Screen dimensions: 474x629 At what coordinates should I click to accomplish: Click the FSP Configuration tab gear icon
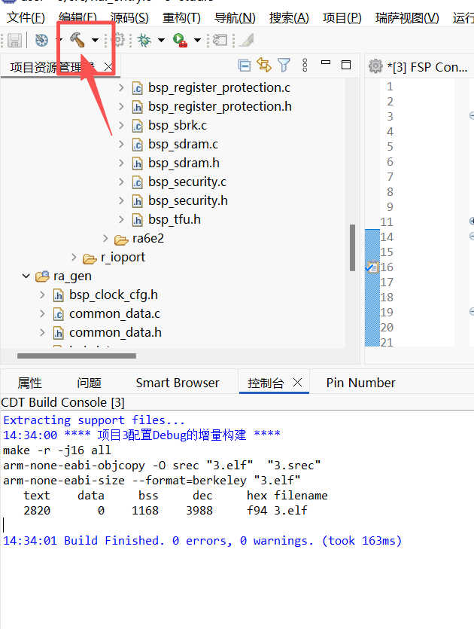point(375,66)
